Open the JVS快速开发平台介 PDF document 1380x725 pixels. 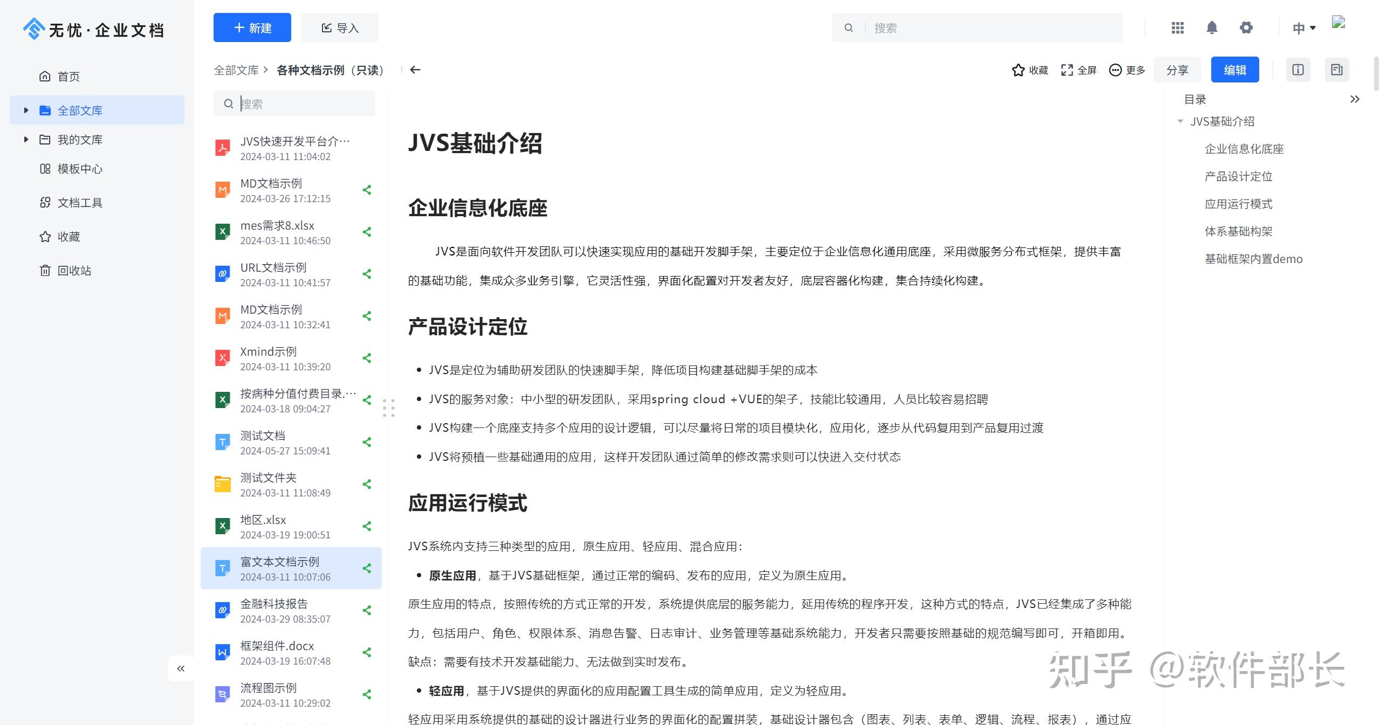pyautogui.click(x=291, y=148)
